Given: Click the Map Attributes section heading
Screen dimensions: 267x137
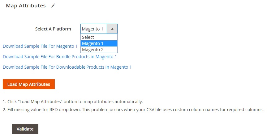Looking at the screenshot, I should tap(26, 6).
